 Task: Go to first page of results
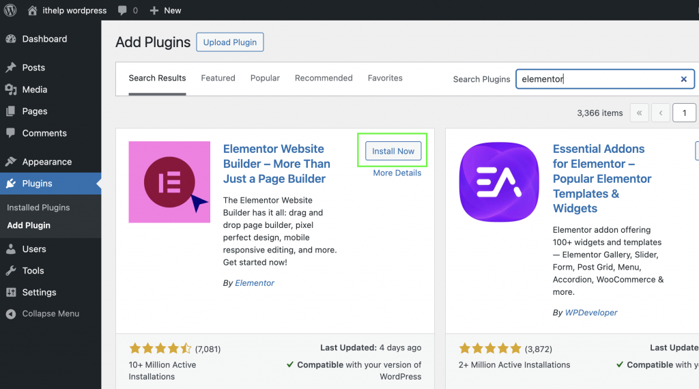point(639,113)
